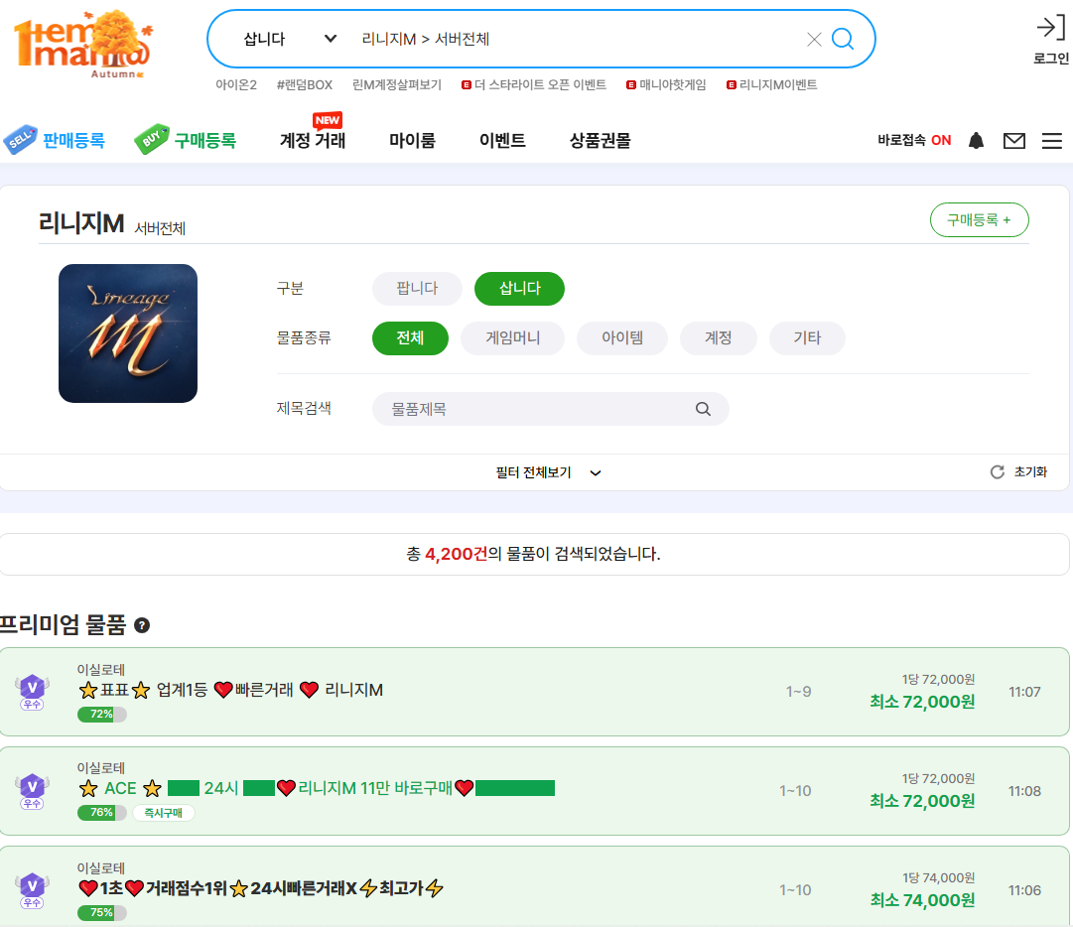Click the 판매등록 sell menu item
This screenshot has height=927, width=1073.
tap(55, 140)
